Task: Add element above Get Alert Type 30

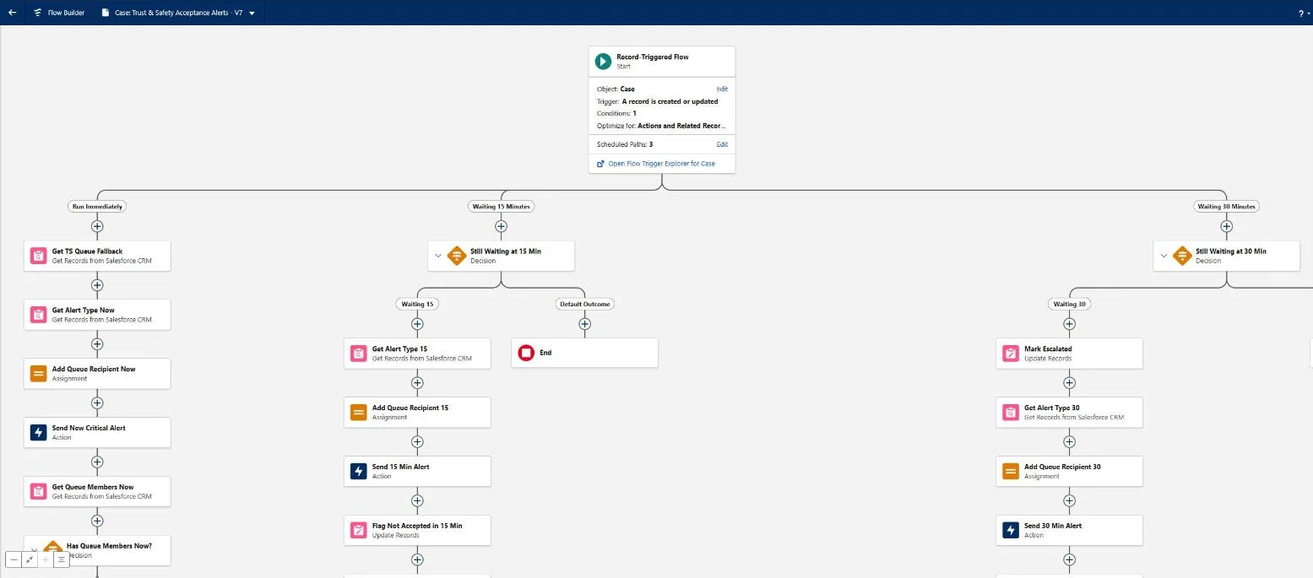Action: [1069, 383]
